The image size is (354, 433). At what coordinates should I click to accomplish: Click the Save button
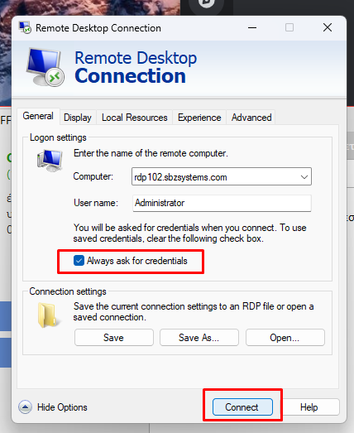(113, 338)
